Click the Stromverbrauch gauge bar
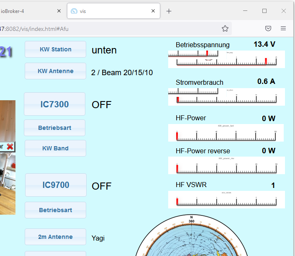 tap(226, 97)
